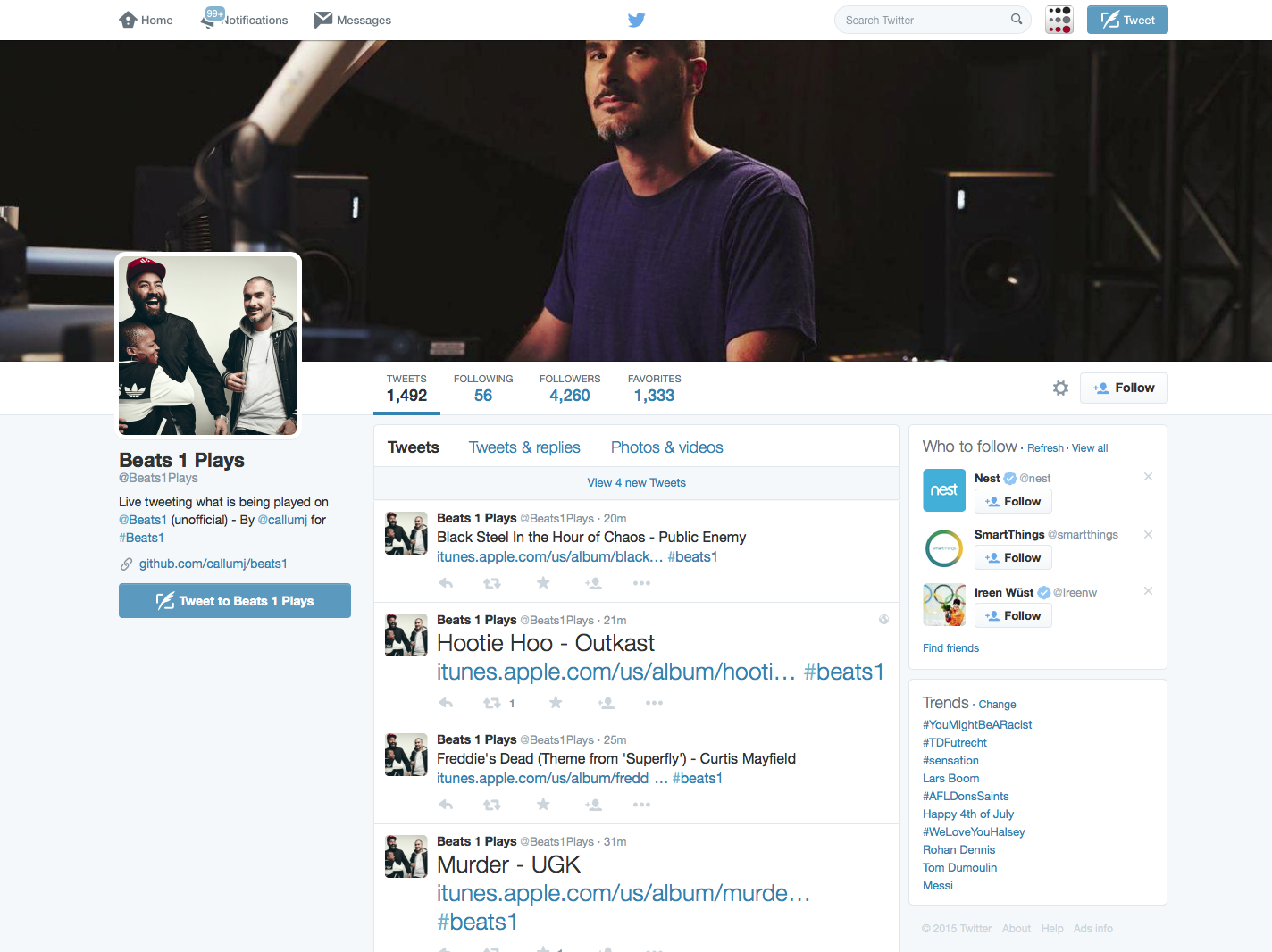Reply to the Black Steel tweet
1272x952 pixels.
tap(446, 583)
